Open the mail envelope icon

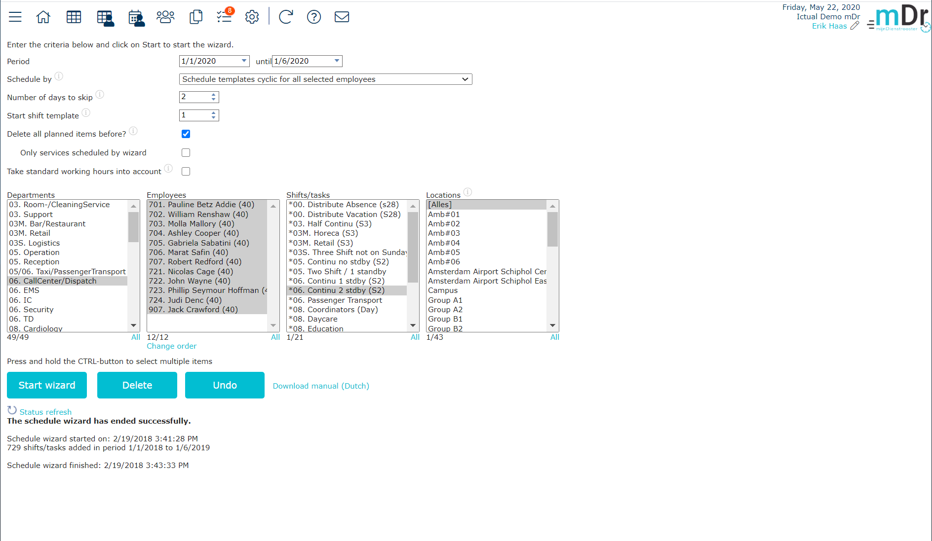click(342, 17)
